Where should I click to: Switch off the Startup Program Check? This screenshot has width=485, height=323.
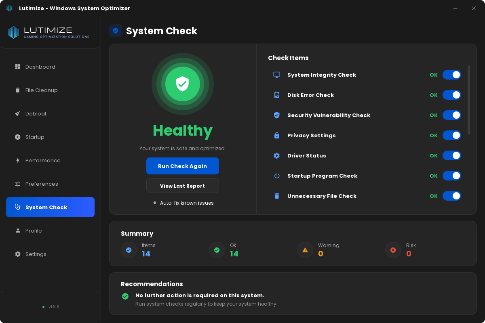pos(452,176)
